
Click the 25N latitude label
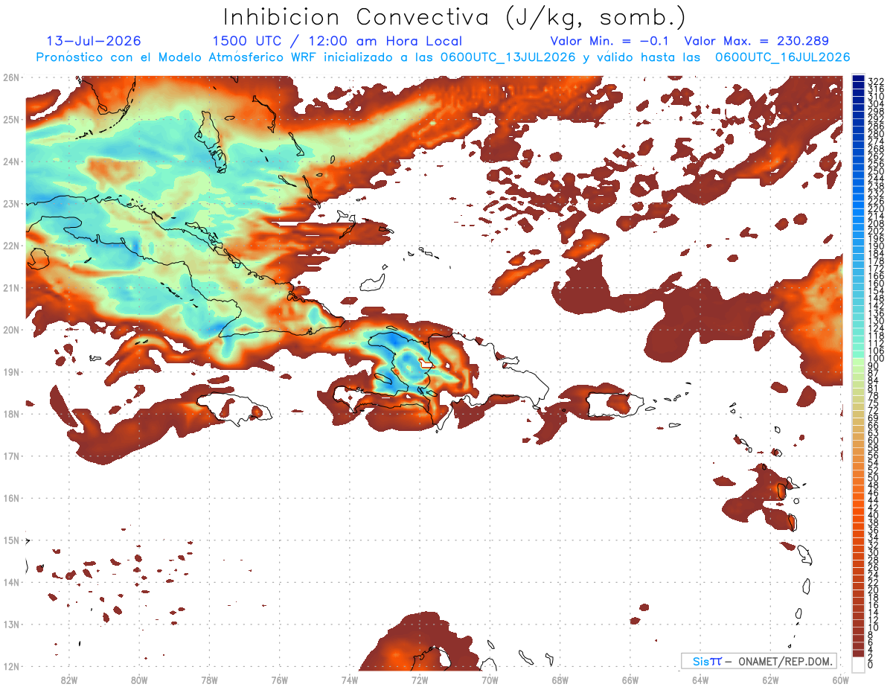[x=11, y=119]
